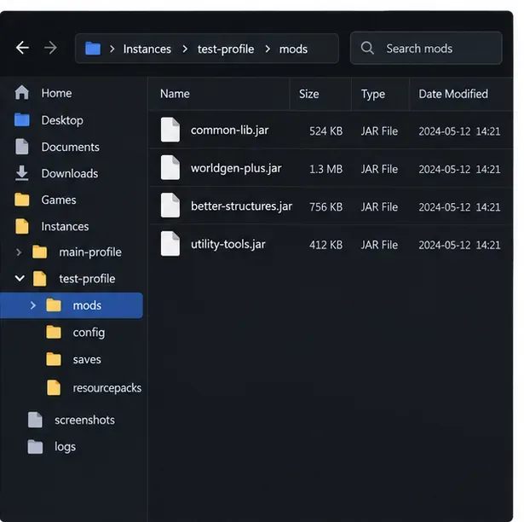Viewport: 524px width, 522px height.
Task: Click the mods folder icon in sidebar
Action: (54, 305)
